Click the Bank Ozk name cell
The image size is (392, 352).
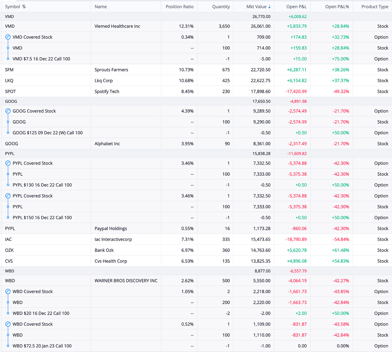[104, 250]
